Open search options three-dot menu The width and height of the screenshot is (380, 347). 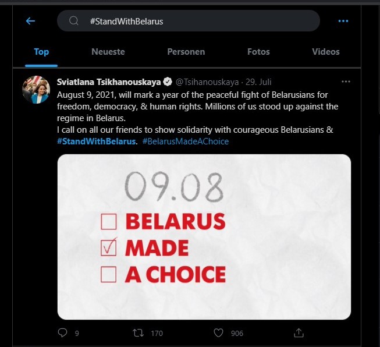click(343, 21)
